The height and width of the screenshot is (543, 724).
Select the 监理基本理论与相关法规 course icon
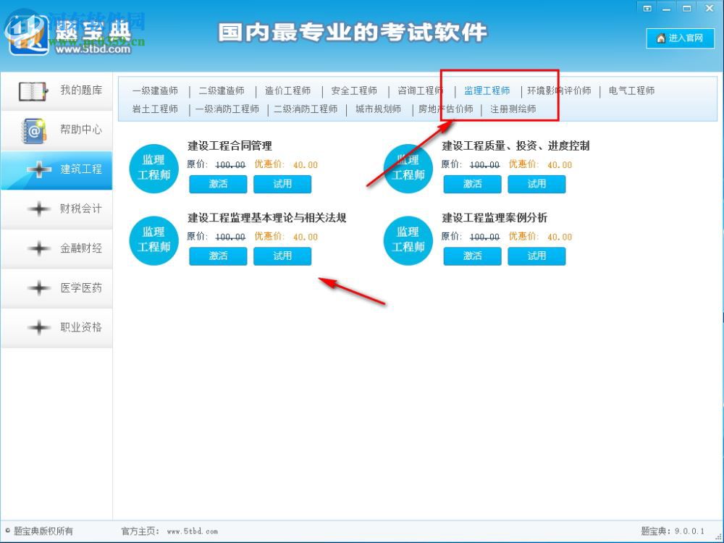[x=153, y=240]
